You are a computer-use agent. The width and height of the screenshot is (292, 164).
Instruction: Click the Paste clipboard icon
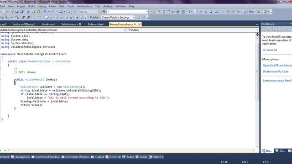(x=38, y=12)
